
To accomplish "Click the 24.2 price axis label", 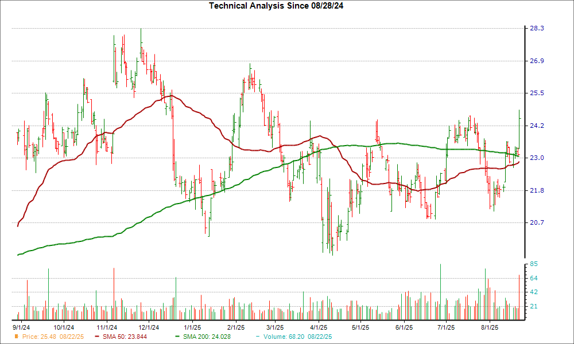I will [x=537, y=126].
